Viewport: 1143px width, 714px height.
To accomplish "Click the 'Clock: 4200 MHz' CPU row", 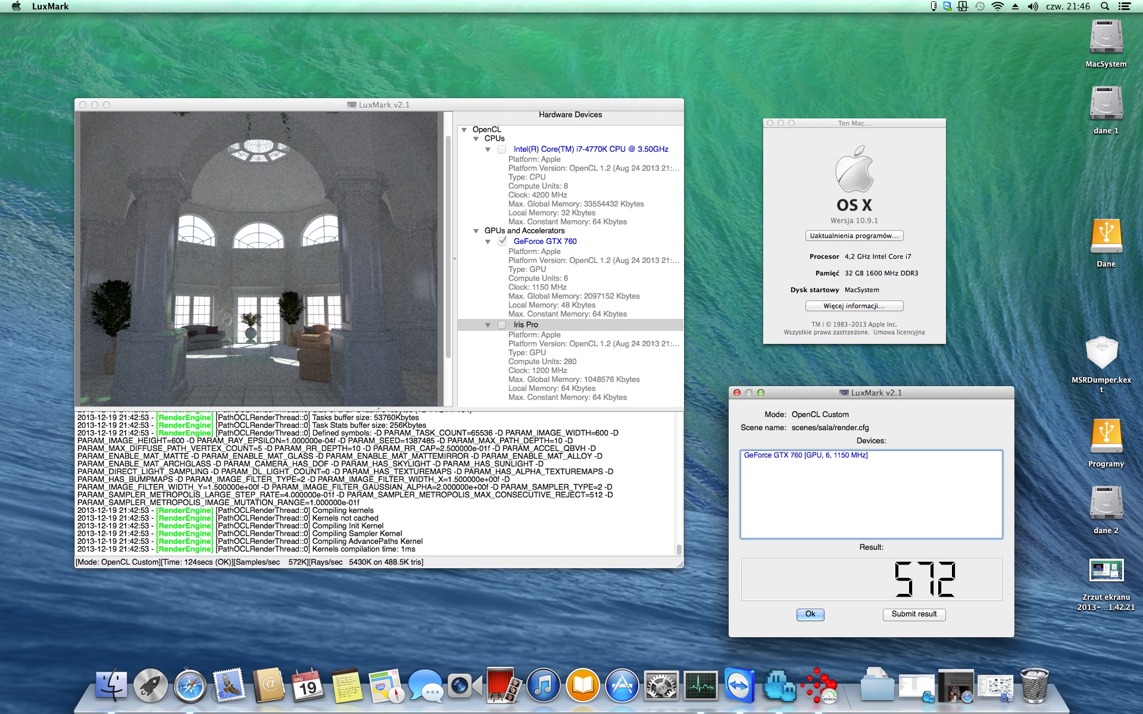I will [x=538, y=195].
